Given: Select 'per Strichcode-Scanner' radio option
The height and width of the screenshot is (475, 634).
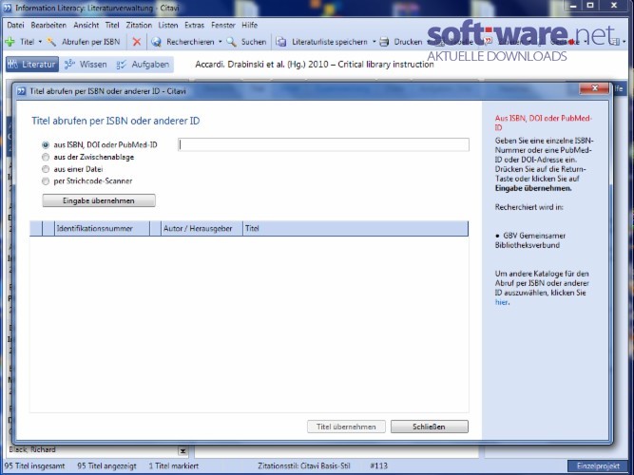Looking at the screenshot, I should pos(46,181).
